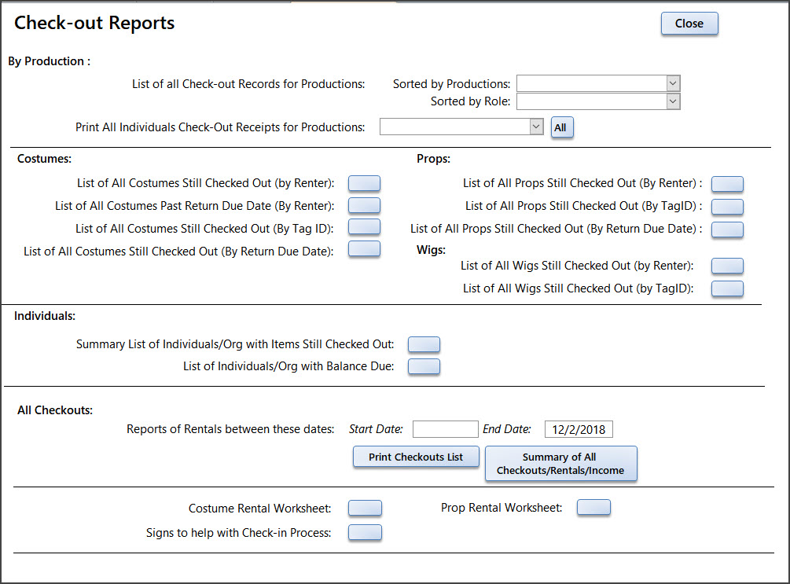The width and height of the screenshot is (790, 584).
Task: Click the 'Check-out Reports' heading
Action: (94, 23)
